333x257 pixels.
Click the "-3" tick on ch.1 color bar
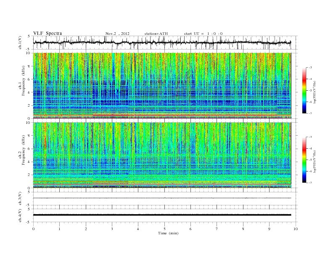coord(310,68)
